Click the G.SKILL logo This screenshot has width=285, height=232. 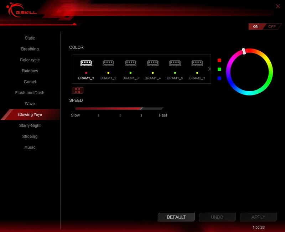click(21, 10)
